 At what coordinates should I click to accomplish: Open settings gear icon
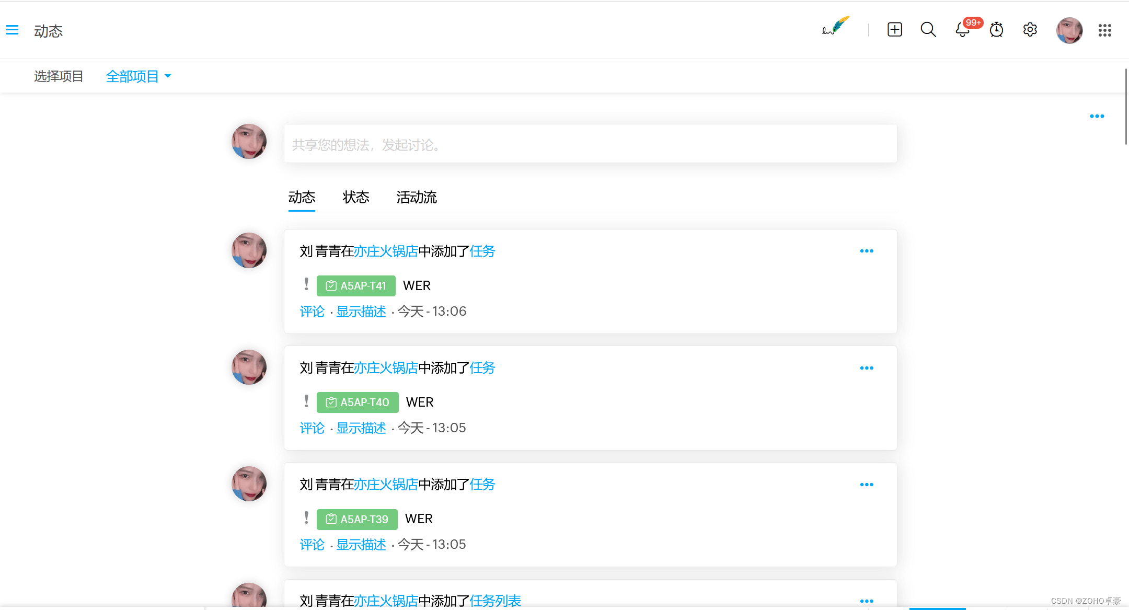(x=1030, y=30)
